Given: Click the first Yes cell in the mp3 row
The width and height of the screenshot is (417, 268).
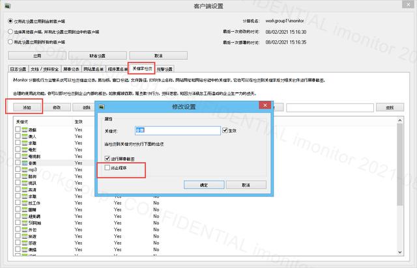Looking at the screenshot, I should click(x=78, y=170).
